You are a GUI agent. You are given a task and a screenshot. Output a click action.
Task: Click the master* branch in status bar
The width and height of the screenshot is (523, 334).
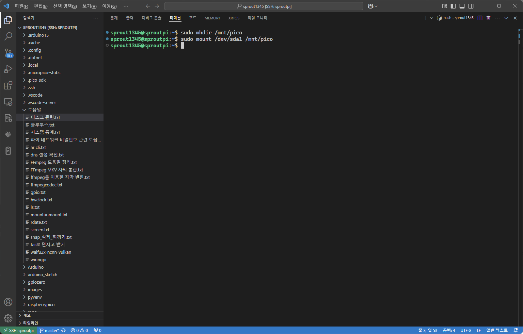[x=49, y=330]
